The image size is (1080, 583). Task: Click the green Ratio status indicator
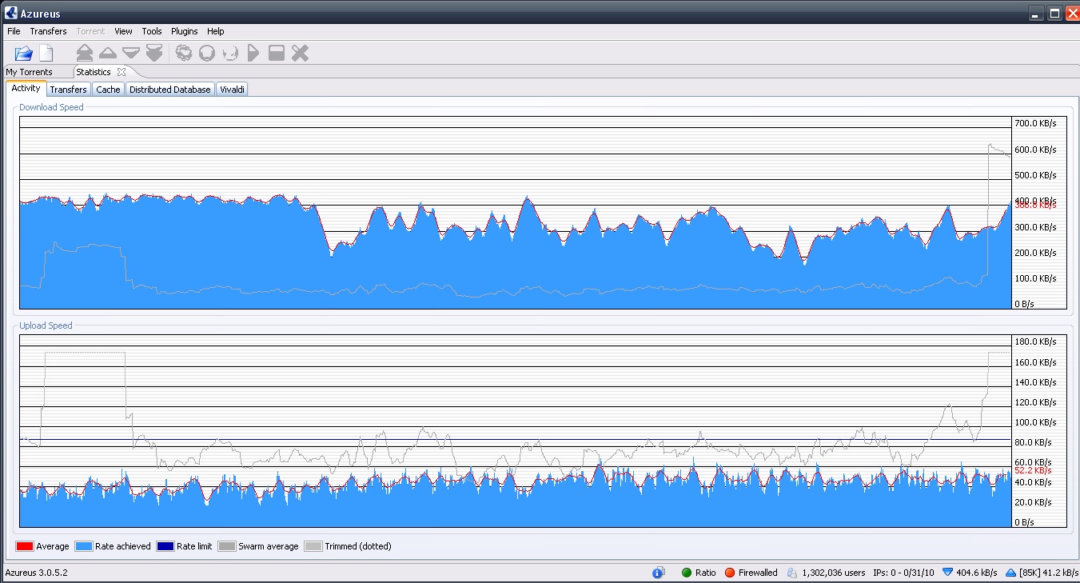tap(686, 573)
